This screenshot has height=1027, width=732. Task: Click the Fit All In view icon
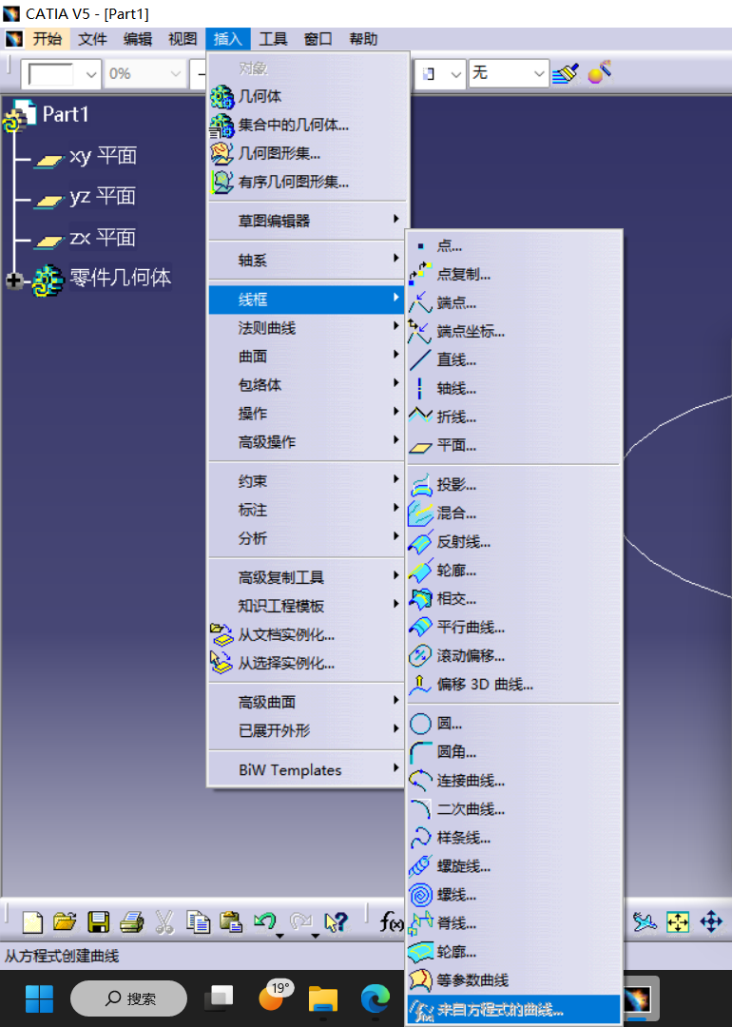point(678,922)
